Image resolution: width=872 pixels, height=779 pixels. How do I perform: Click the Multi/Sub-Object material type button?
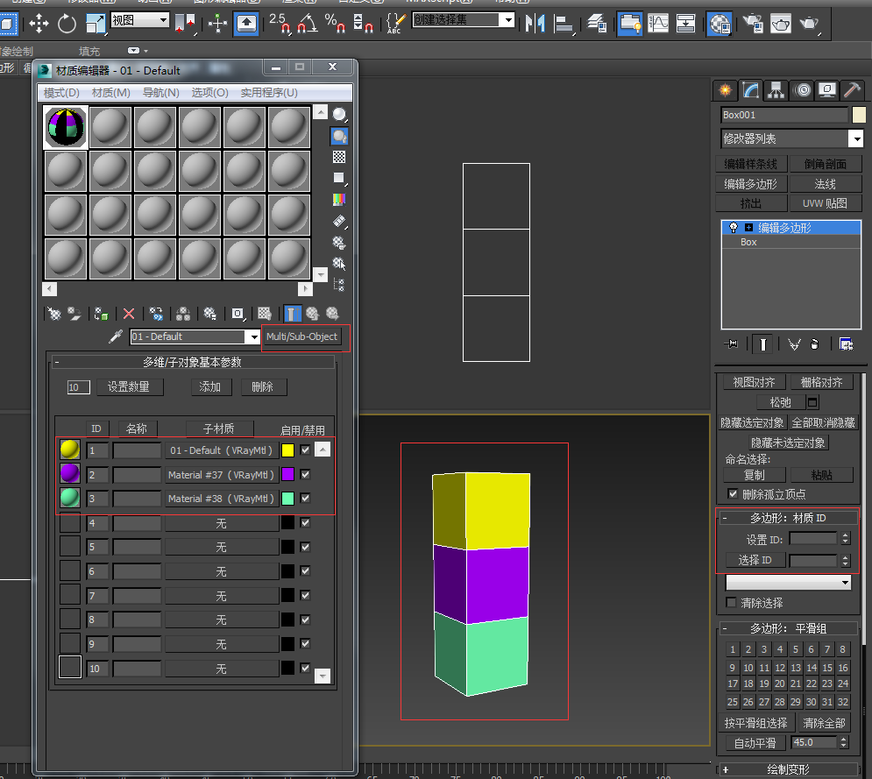[301, 337]
